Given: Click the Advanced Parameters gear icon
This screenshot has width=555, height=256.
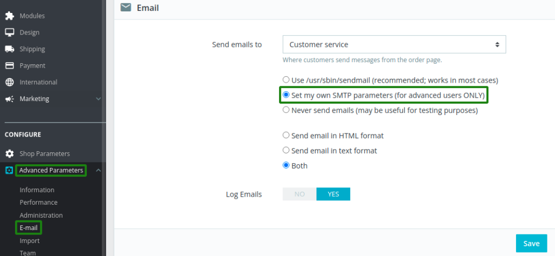Looking at the screenshot, I should tap(10, 171).
